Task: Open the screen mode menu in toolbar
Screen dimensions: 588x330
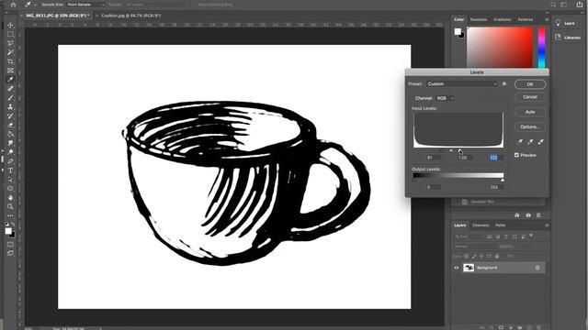Action: (x=10, y=253)
